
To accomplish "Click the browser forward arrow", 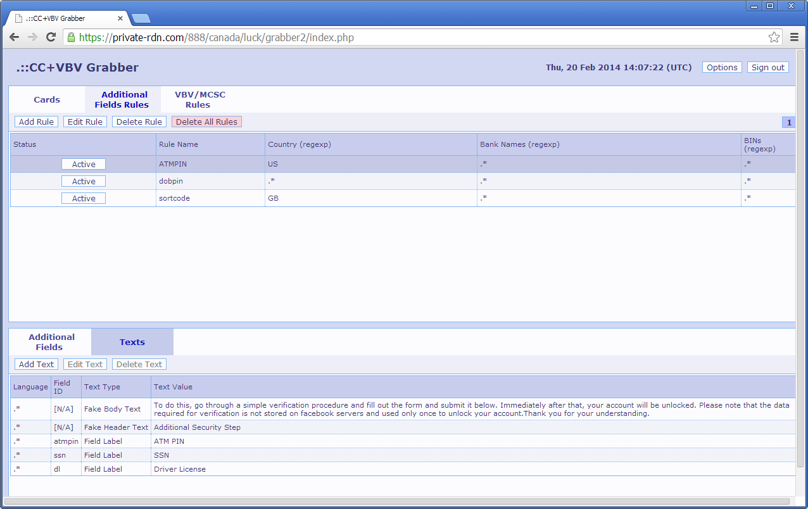I will [x=32, y=37].
